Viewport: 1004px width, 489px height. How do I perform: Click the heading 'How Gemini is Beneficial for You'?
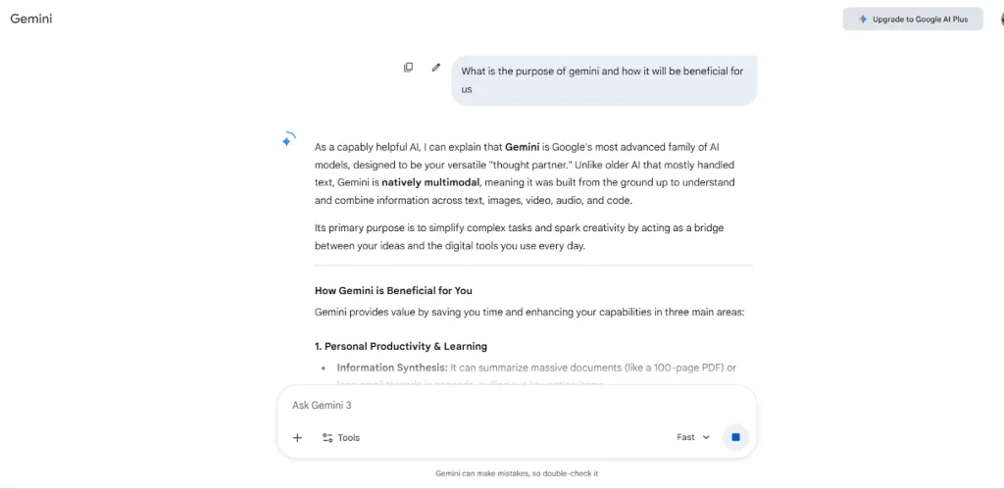[x=393, y=291]
